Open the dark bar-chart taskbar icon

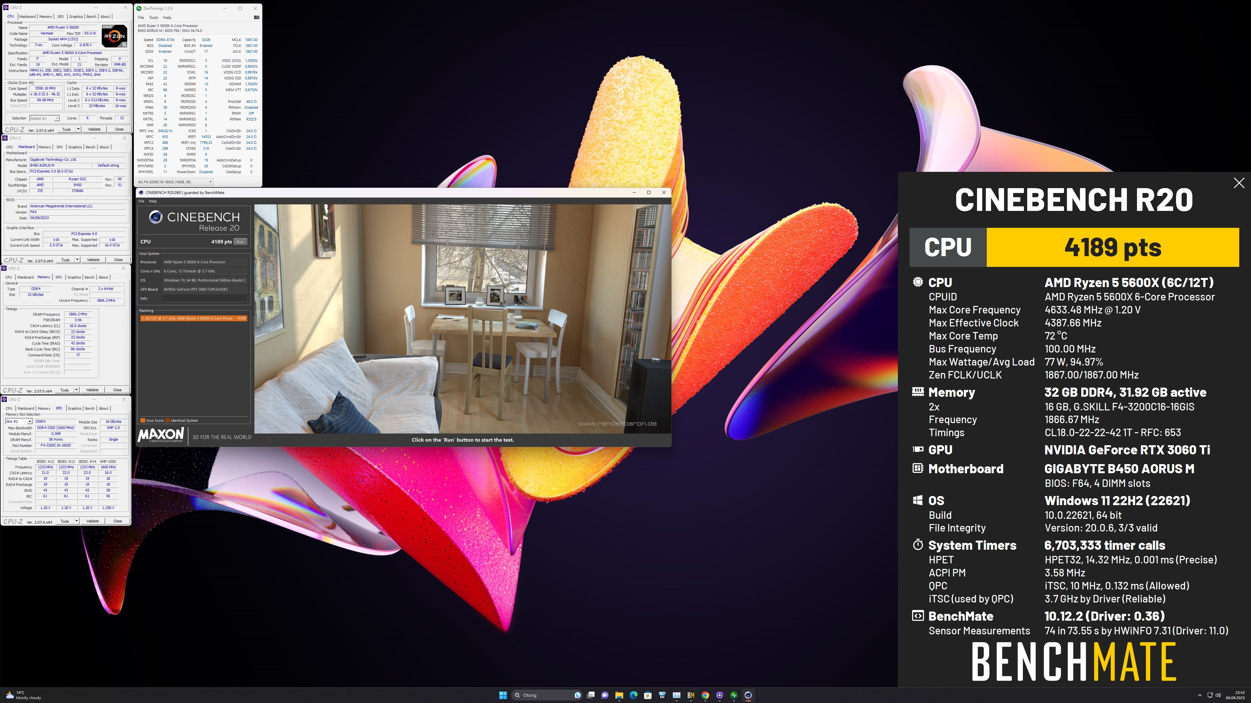[x=662, y=695]
